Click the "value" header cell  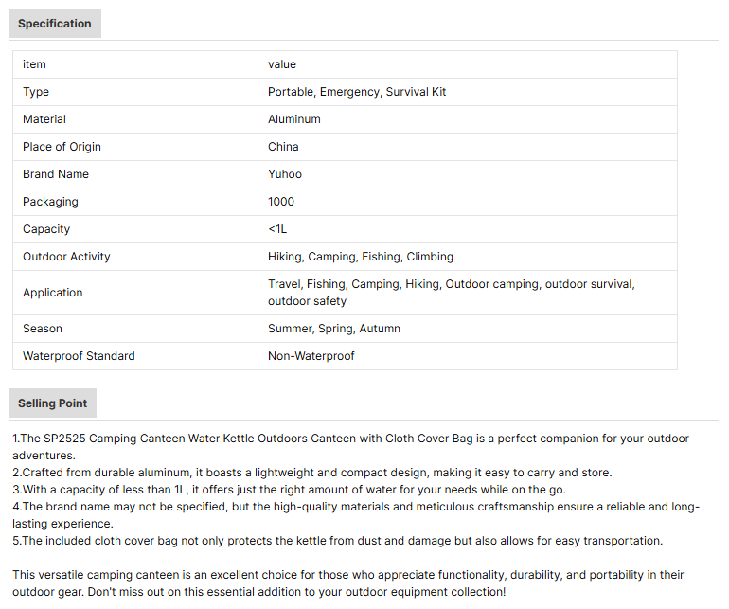[282, 64]
